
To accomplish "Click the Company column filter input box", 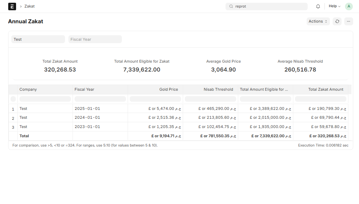I will (x=45, y=99).
